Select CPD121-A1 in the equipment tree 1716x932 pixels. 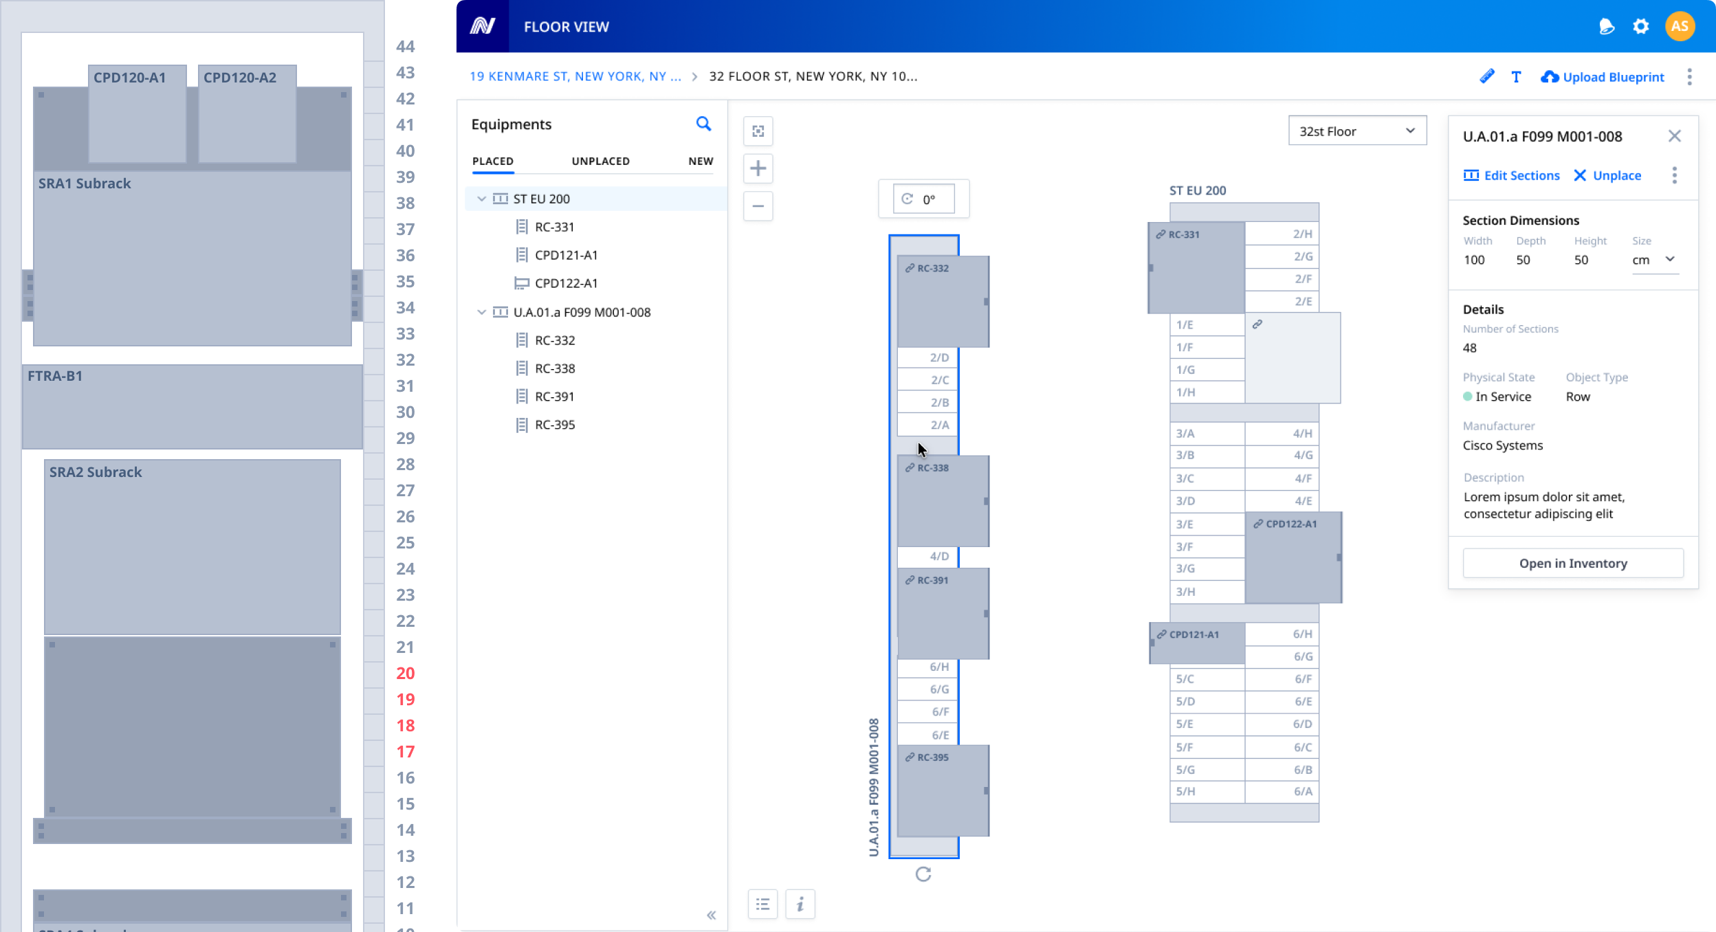[x=566, y=255]
